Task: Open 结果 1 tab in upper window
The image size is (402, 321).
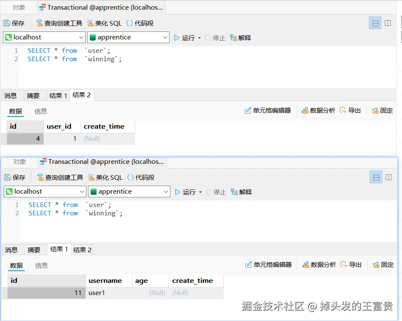Action: (58, 96)
